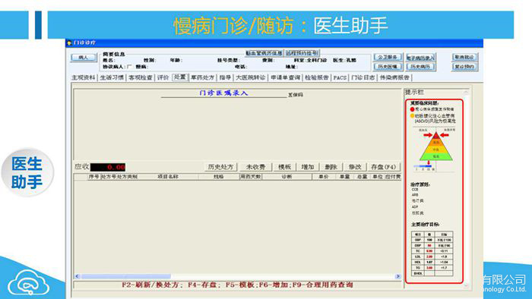Open the 检验报告 tab
Image resolution: width=532 pixels, height=299 pixels.
coord(317,77)
